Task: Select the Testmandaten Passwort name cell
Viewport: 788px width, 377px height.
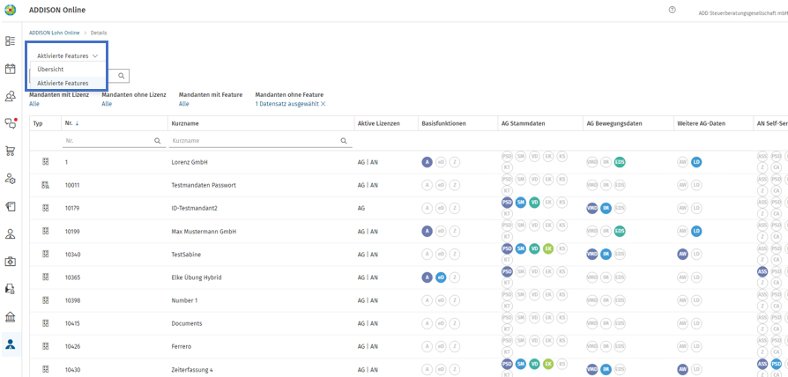Action: tap(204, 185)
